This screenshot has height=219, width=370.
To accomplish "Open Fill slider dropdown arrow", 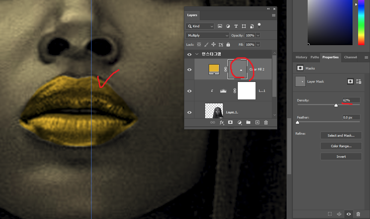I will [258, 44].
